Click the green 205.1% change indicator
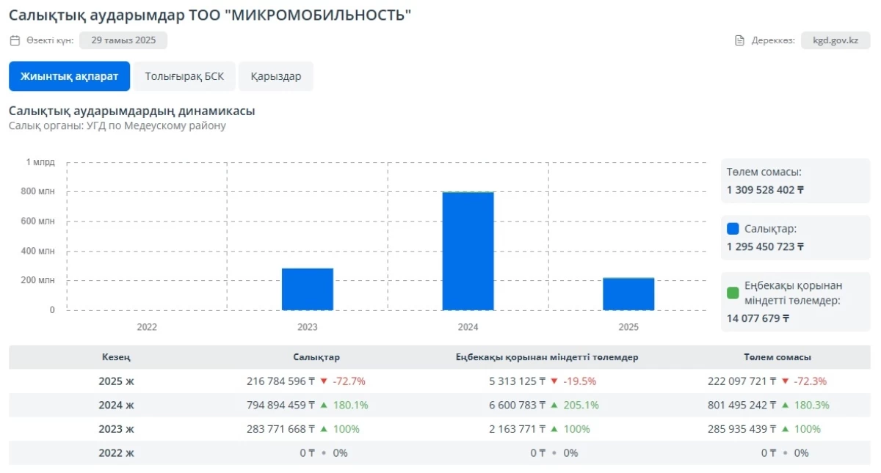 coord(575,405)
